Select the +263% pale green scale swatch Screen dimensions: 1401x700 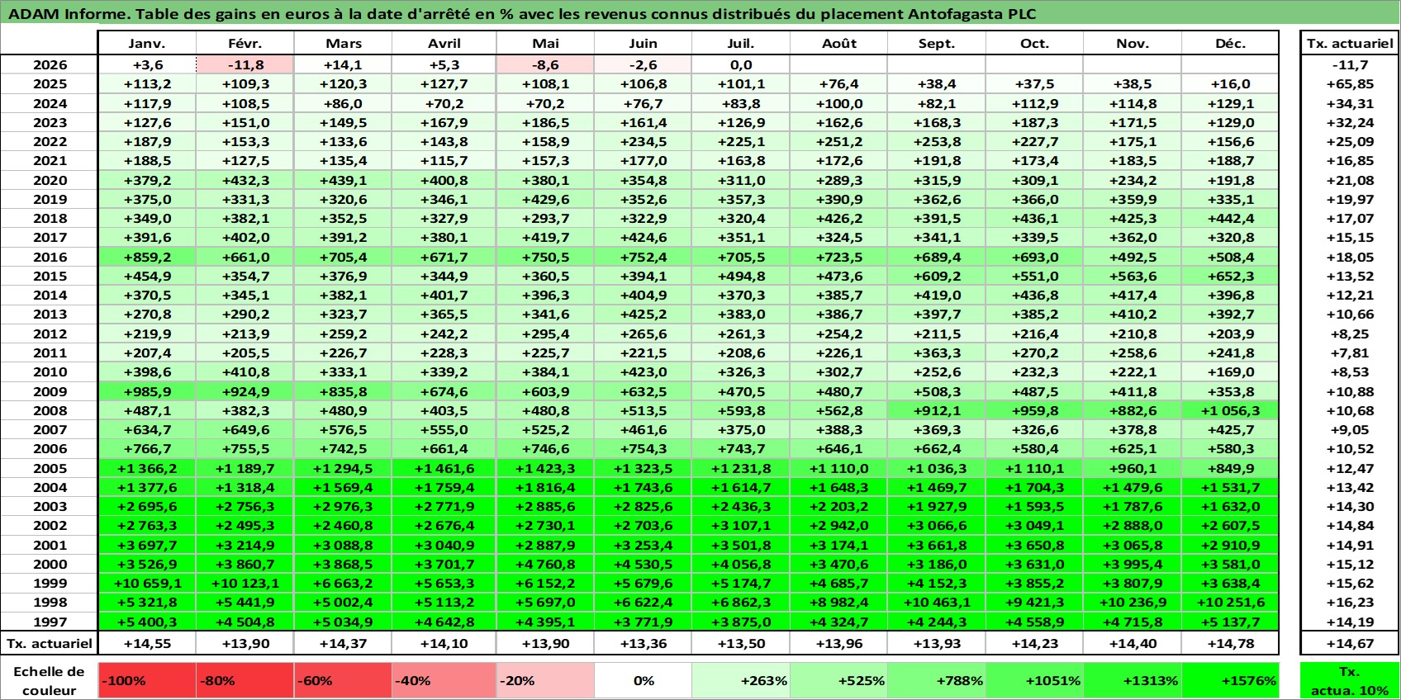tap(741, 680)
